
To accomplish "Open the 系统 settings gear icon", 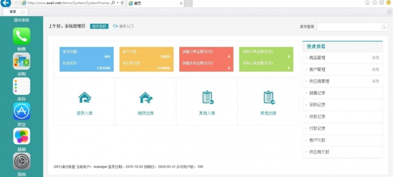I will pyautogui.click(x=21, y=161).
